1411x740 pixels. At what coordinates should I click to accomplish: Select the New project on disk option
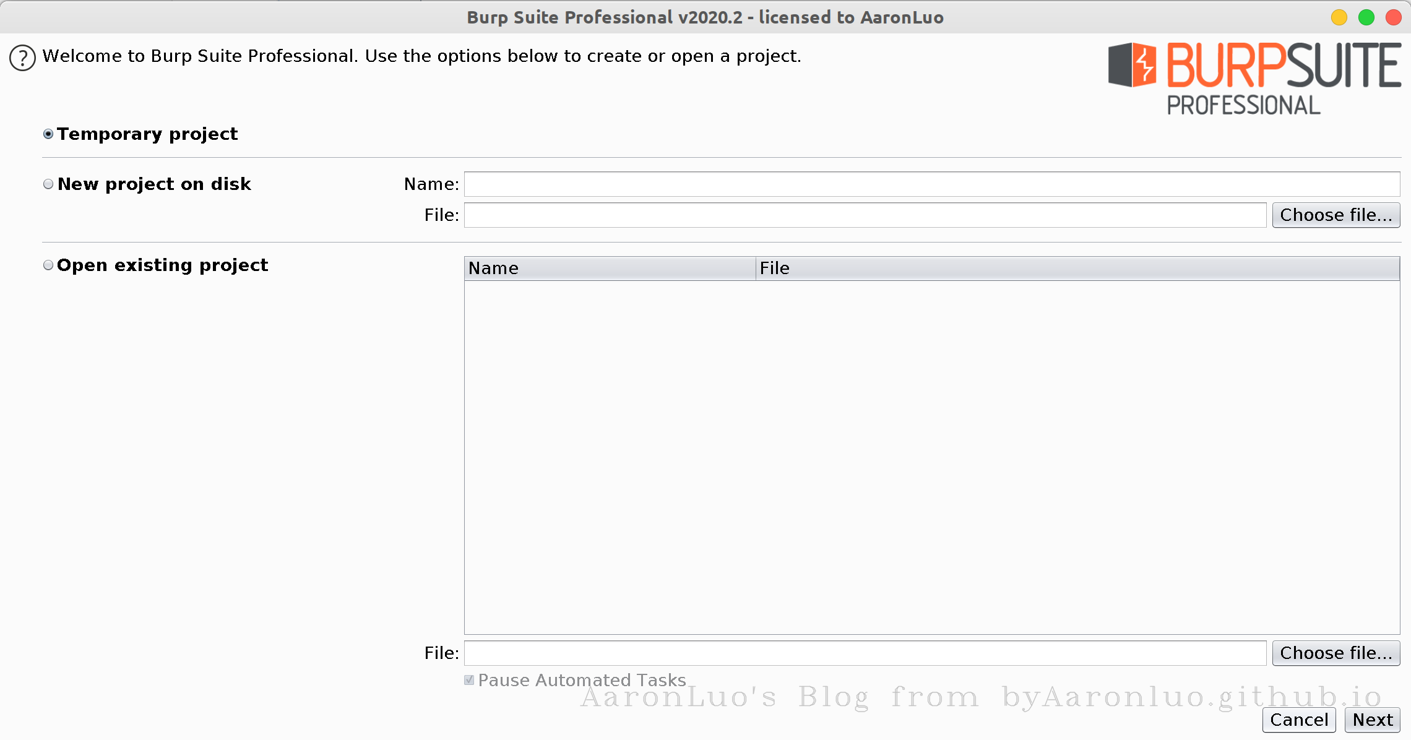(48, 184)
